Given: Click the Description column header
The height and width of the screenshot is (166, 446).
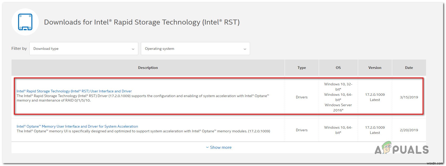Looking at the screenshot, I should (x=148, y=68).
